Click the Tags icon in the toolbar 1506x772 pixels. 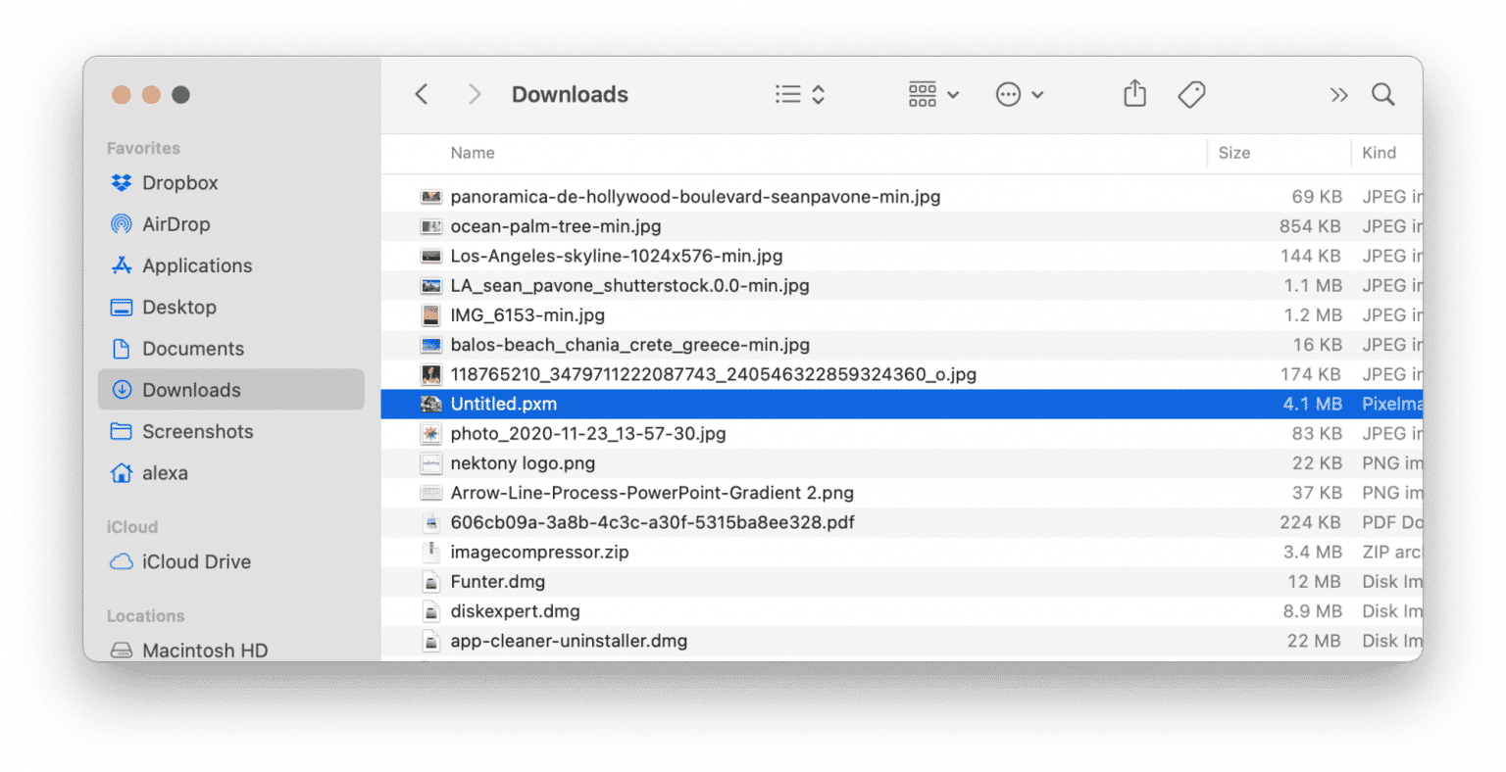click(x=1191, y=93)
